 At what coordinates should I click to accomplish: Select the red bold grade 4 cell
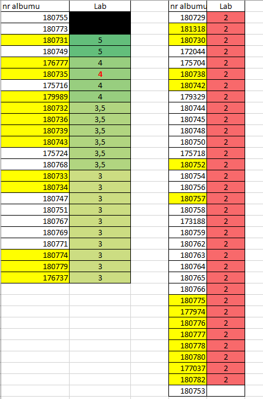click(x=100, y=74)
